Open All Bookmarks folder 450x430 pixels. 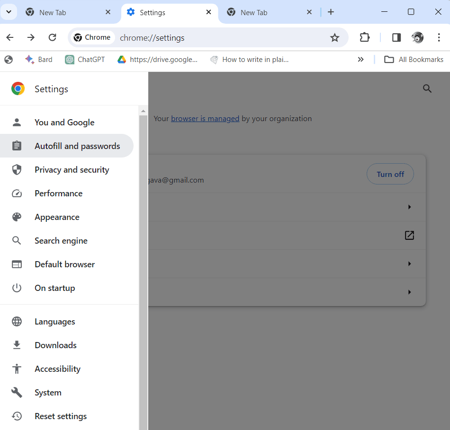click(414, 59)
